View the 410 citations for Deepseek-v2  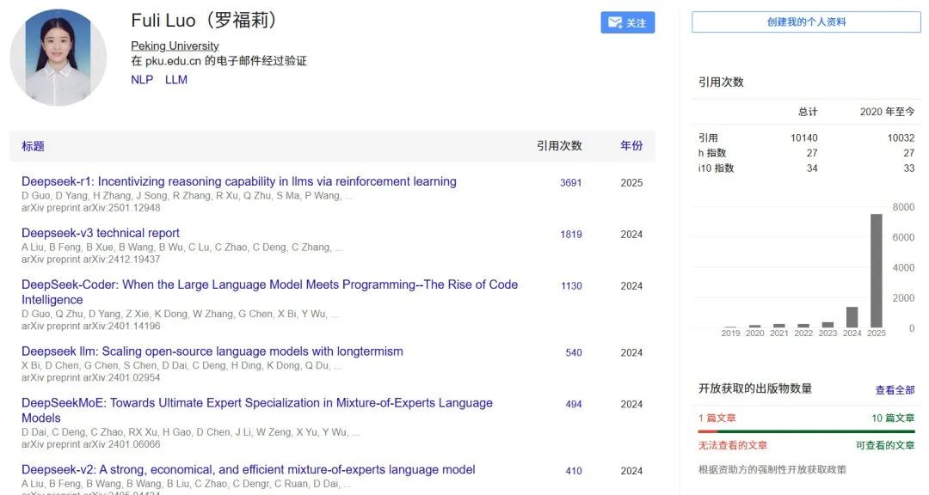coord(574,471)
